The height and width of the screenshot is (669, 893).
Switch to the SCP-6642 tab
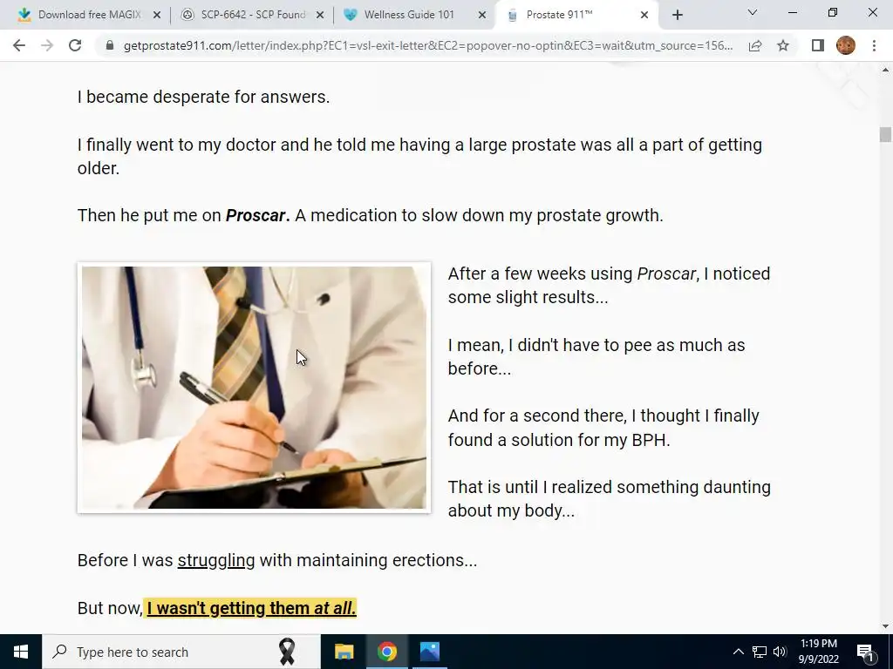(x=252, y=15)
